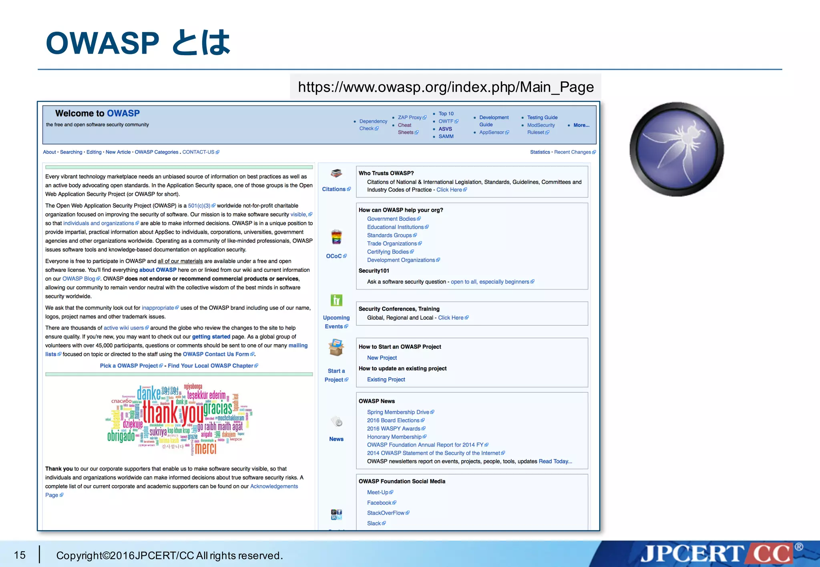This screenshot has width=820, height=567.
Task: Click the owasp.org Main_Page URL text
Action: pyautogui.click(x=445, y=87)
